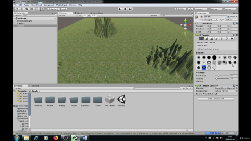Toggle scene audio button
Screen dimensions: 251x141
point(89,16)
